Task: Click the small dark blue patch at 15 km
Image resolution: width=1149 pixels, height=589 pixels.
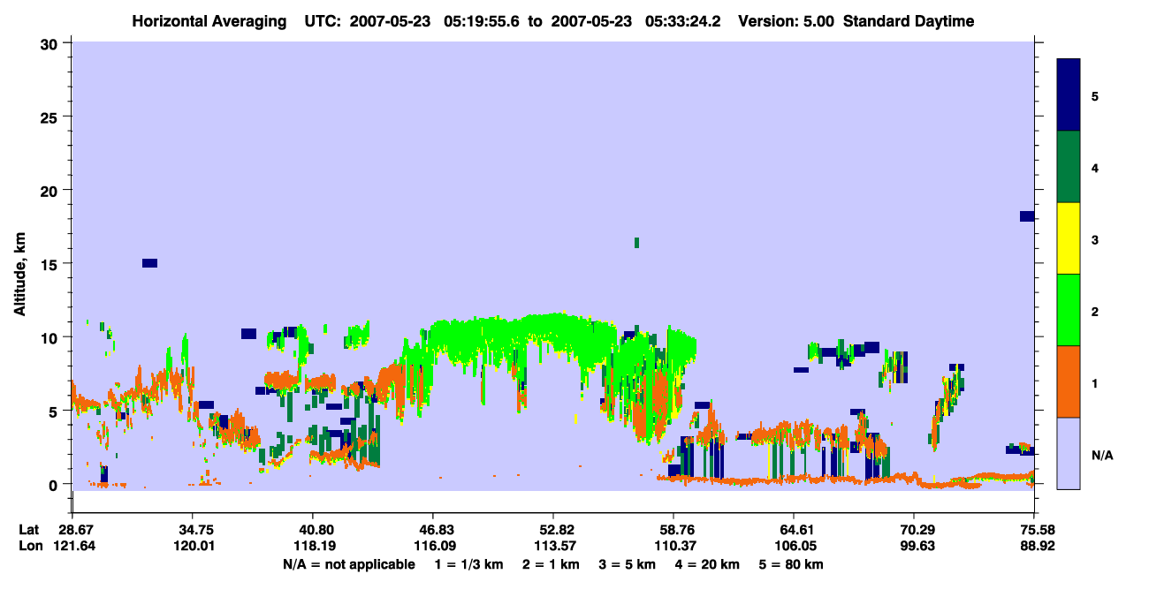Action: (149, 263)
